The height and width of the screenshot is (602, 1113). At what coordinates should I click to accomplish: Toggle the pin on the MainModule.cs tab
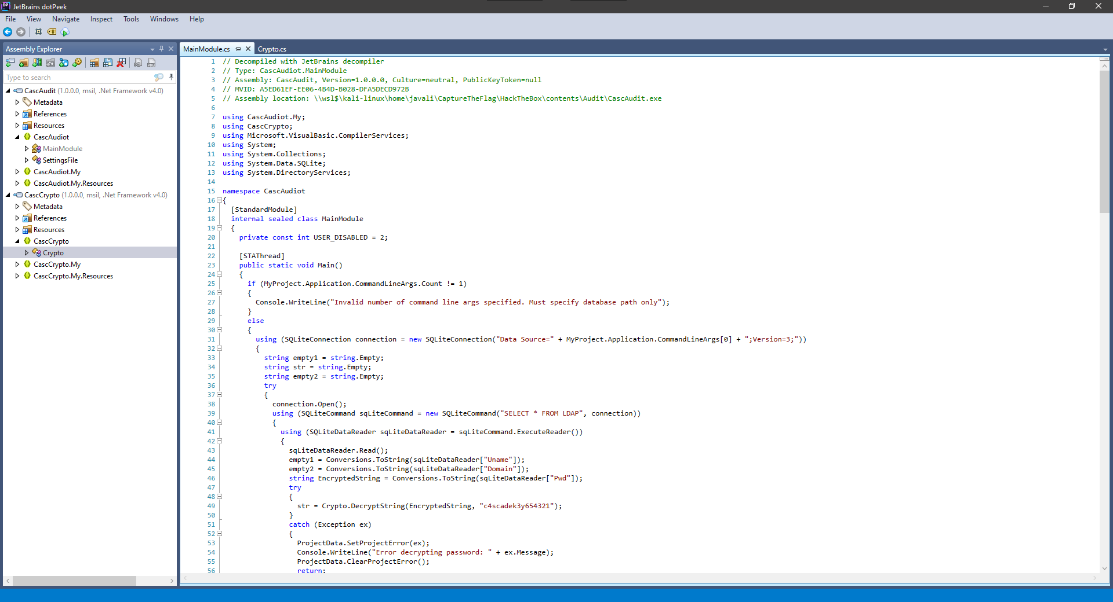pyautogui.click(x=238, y=49)
